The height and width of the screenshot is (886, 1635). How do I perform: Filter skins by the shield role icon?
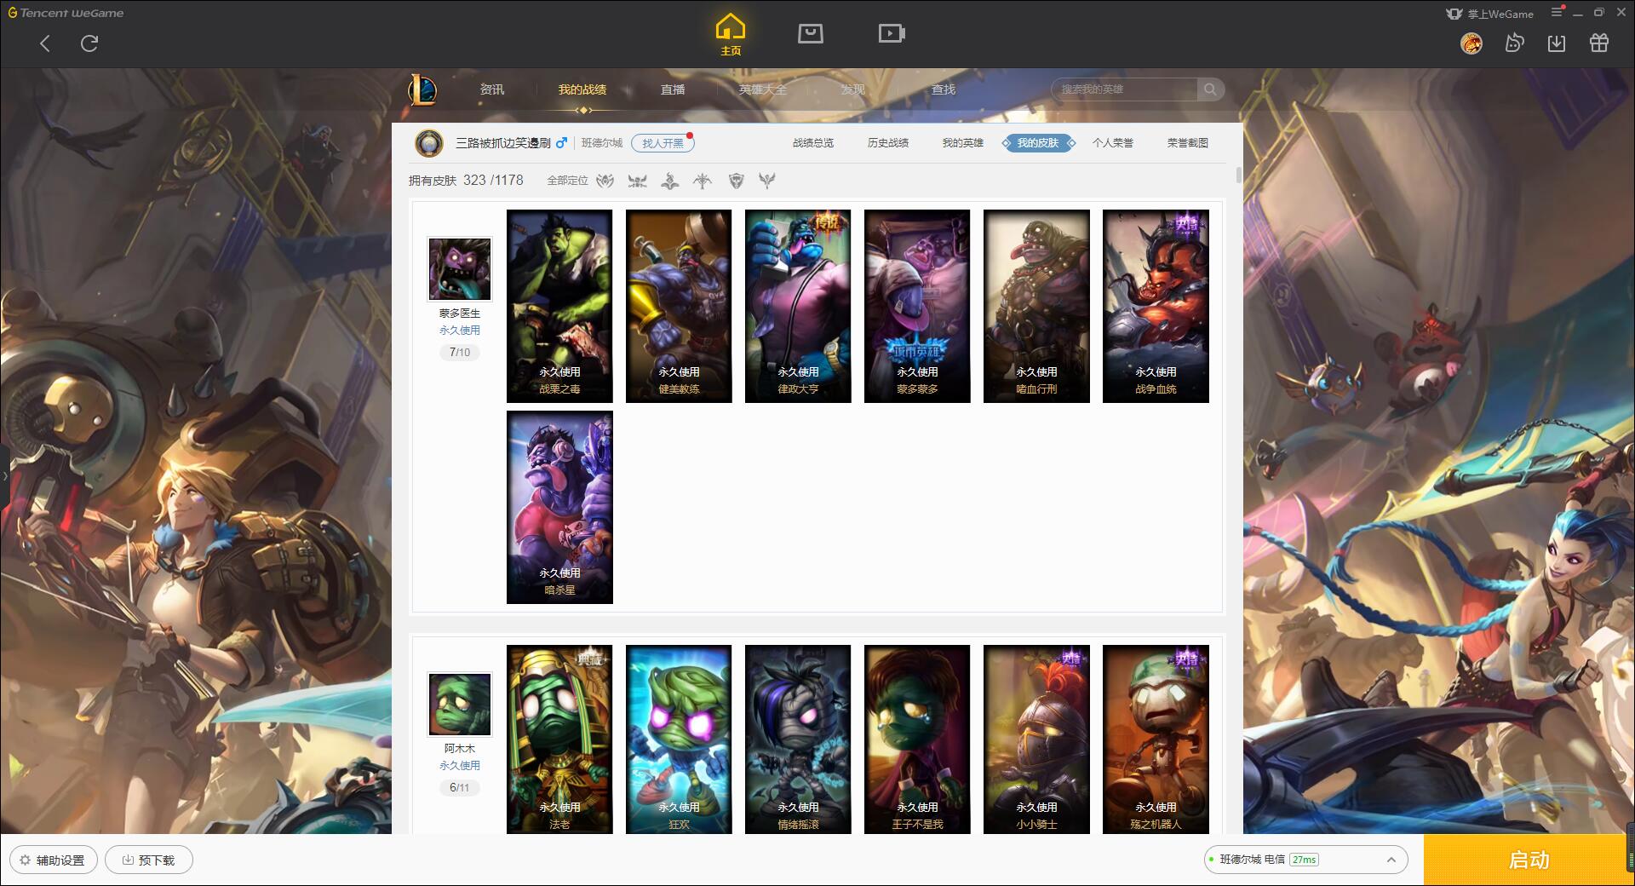(737, 181)
